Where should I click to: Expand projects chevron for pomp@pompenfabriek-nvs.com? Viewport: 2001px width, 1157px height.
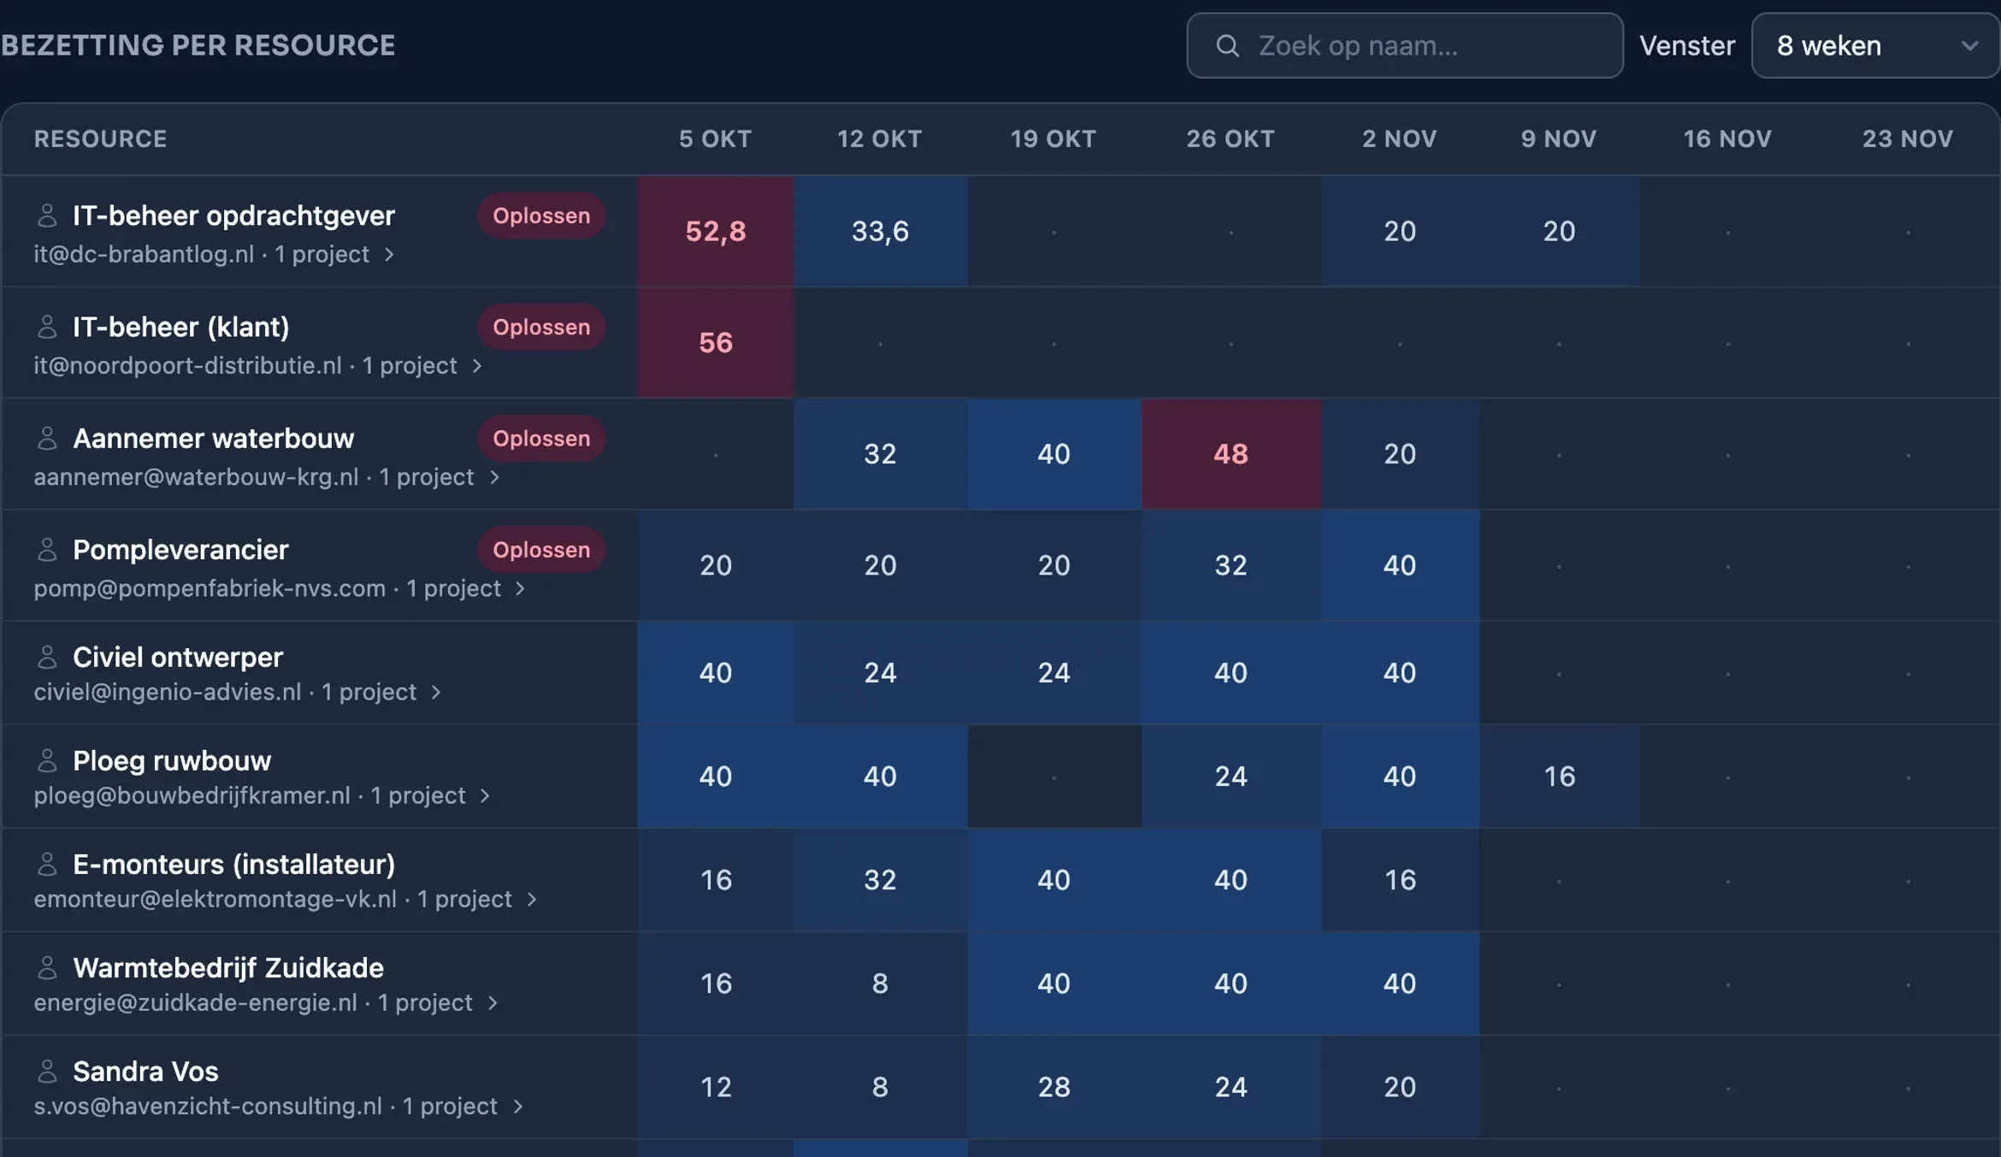click(520, 588)
